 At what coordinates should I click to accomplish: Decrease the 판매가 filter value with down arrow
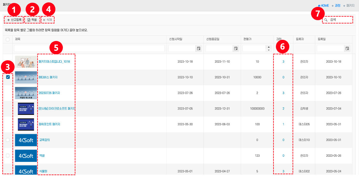point(269,50)
